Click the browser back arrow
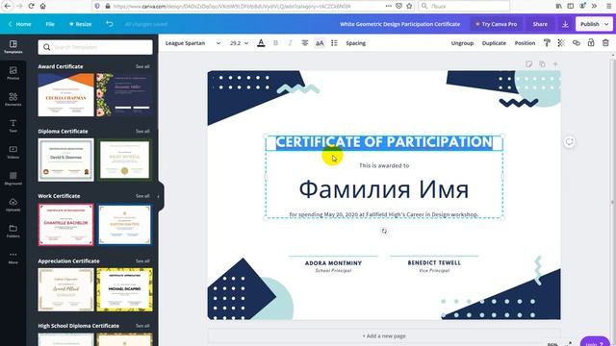This screenshot has height=346, width=616. point(7,6)
